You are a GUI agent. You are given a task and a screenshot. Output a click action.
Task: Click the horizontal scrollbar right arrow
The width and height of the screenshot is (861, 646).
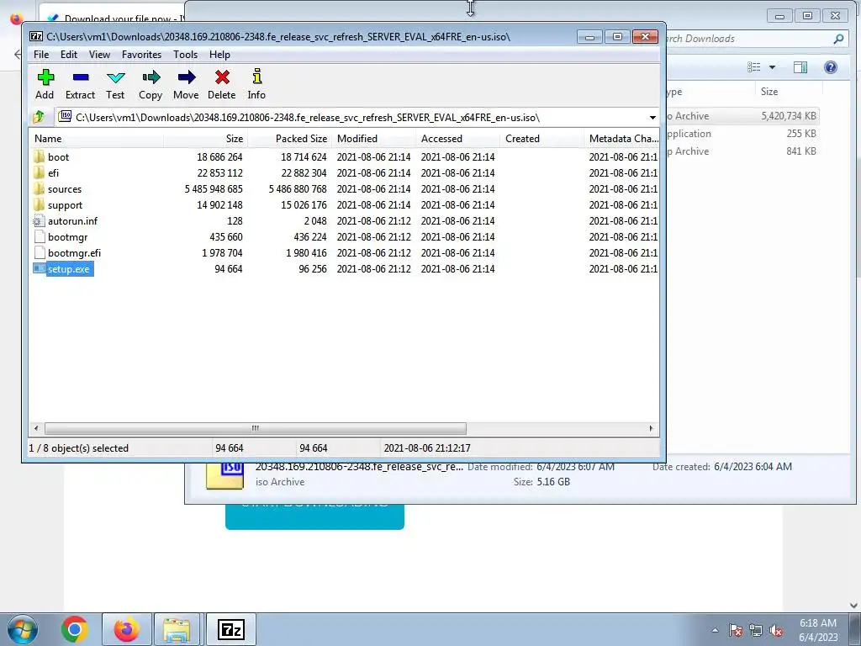coord(652,428)
